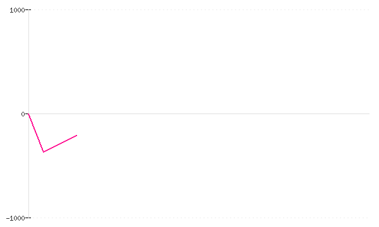Click the -1000 y-axis label
Screen dimensions: 379x227
[x=15, y=218]
